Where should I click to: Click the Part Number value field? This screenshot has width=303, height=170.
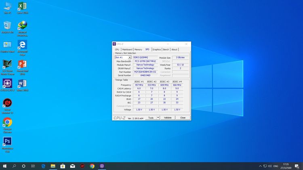(x=145, y=72)
